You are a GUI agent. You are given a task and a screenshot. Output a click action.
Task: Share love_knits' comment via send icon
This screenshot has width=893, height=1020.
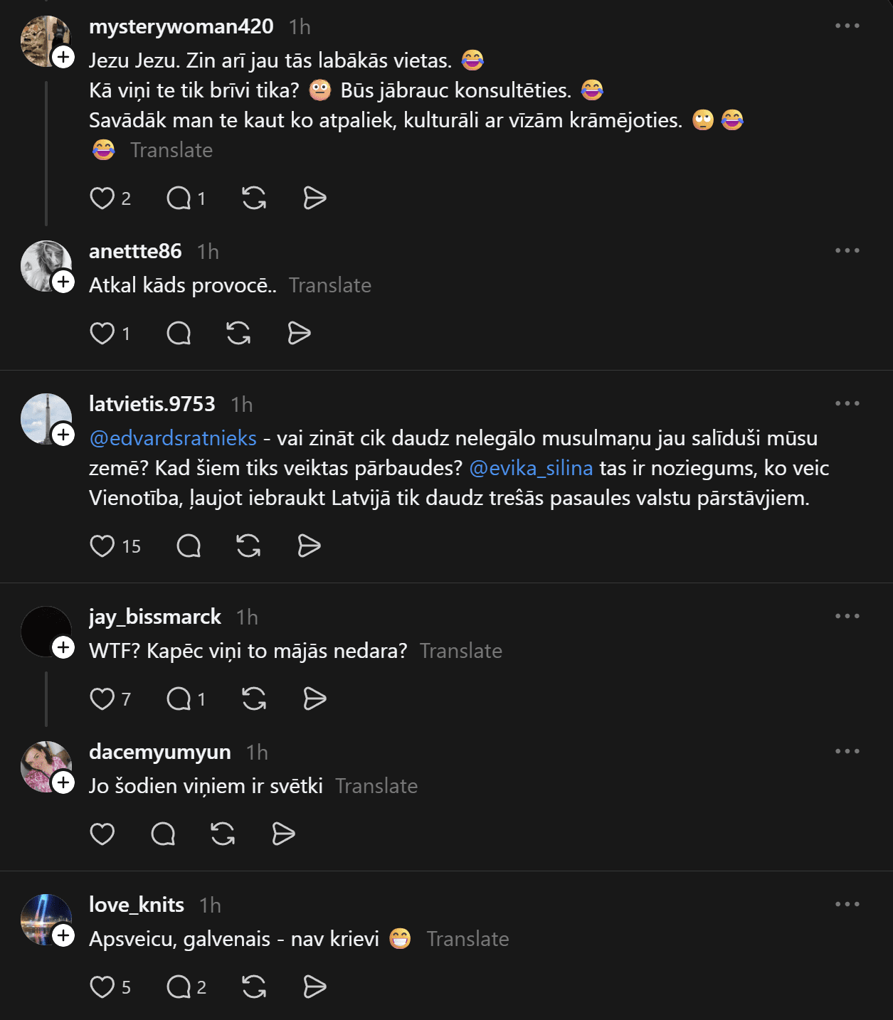[315, 987]
